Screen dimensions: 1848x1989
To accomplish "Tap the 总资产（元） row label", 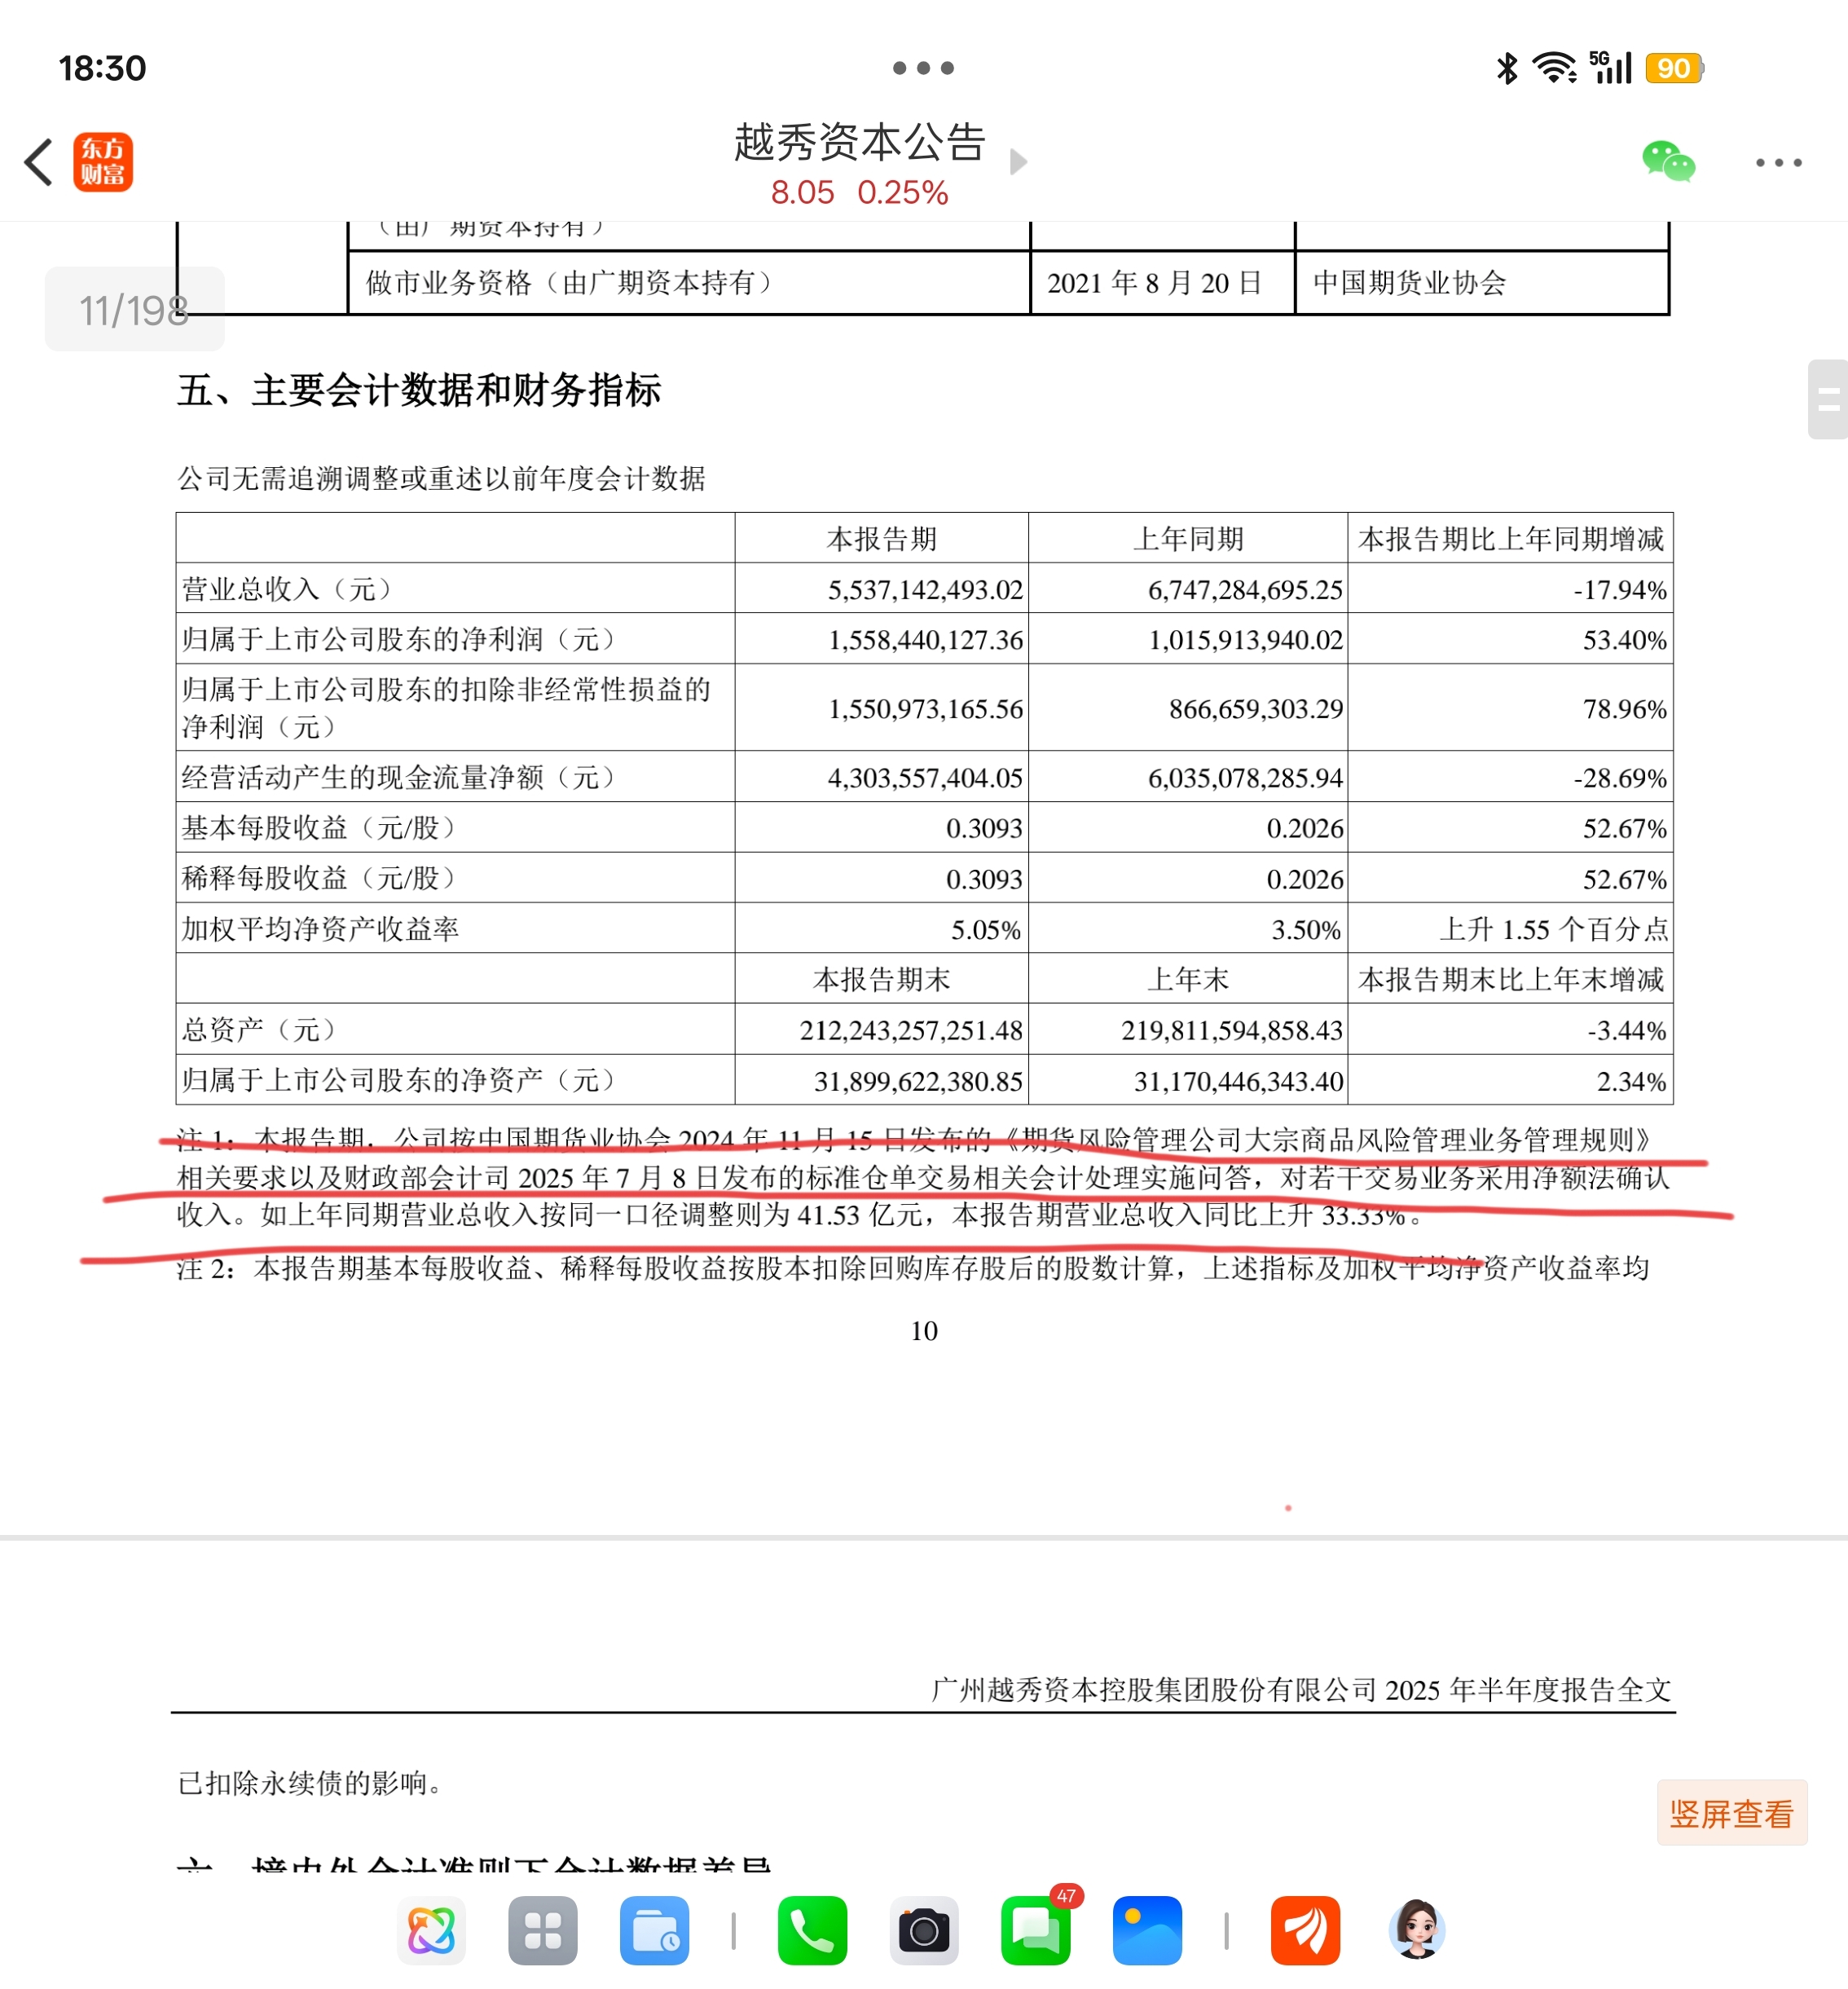I will point(258,1030).
